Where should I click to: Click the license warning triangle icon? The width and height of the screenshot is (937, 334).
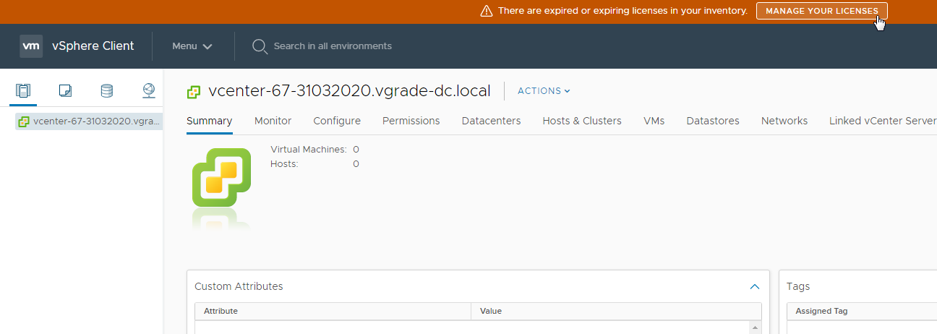[x=486, y=11]
